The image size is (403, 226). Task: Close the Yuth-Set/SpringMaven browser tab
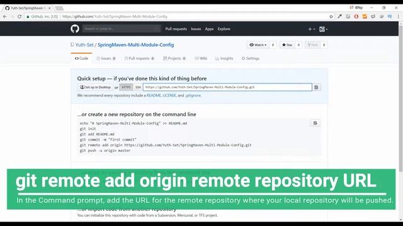[x=50, y=8]
